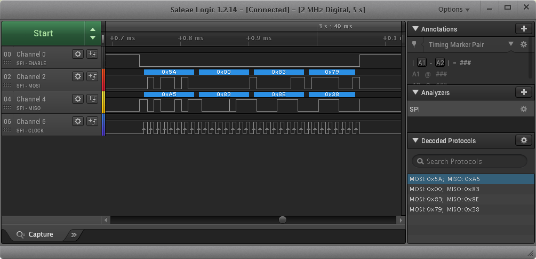
Task: Click the blue Channel 6 color strip
Action: coord(103,124)
